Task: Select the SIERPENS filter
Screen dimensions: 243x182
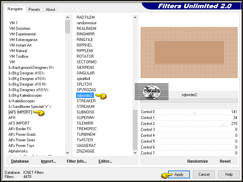Action: point(85,68)
